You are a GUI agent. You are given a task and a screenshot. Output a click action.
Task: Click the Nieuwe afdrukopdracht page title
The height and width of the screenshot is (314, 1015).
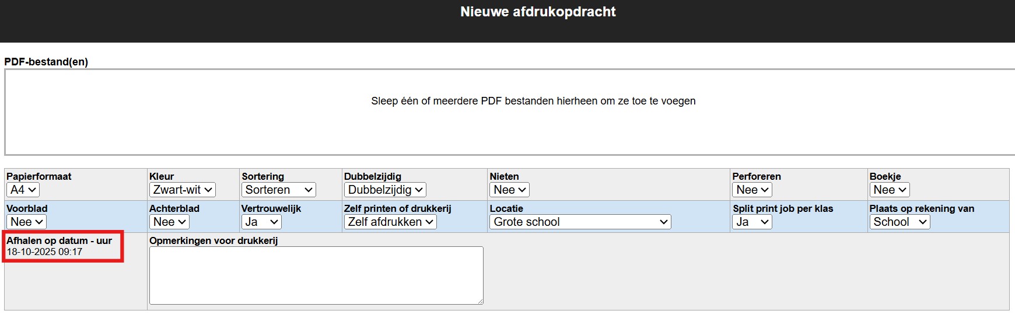point(538,12)
